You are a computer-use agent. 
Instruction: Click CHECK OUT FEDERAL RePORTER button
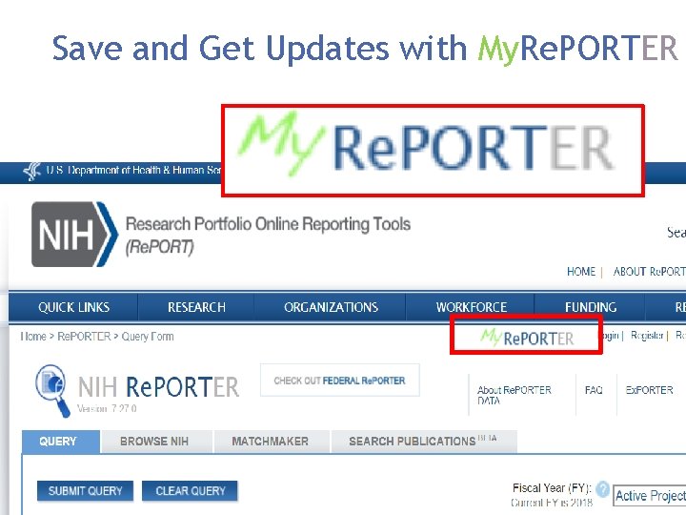click(339, 381)
